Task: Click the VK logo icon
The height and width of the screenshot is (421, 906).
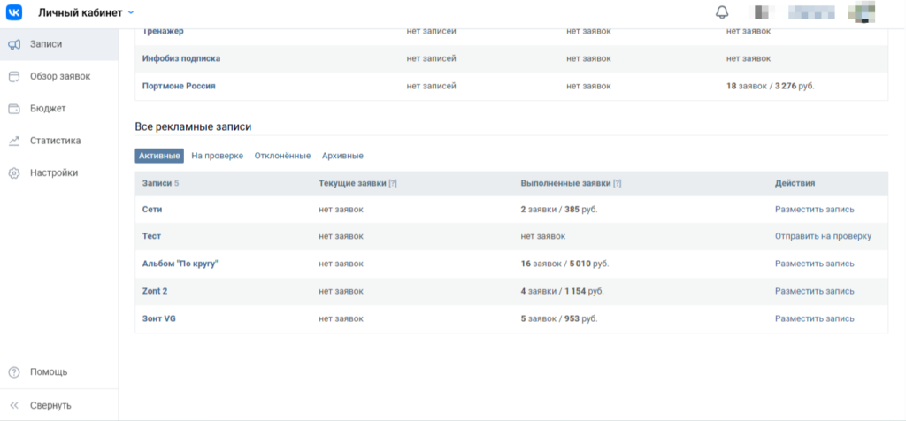Action: [x=15, y=12]
